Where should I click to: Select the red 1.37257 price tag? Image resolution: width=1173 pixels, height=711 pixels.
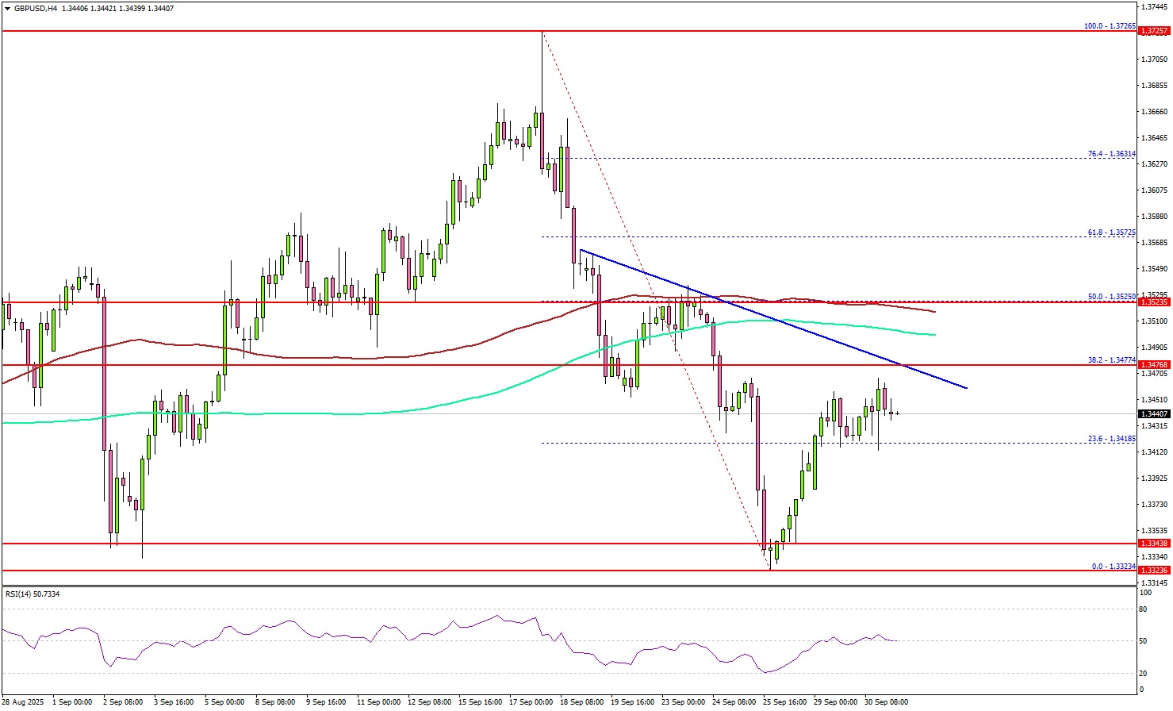pyautogui.click(x=1153, y=31)
